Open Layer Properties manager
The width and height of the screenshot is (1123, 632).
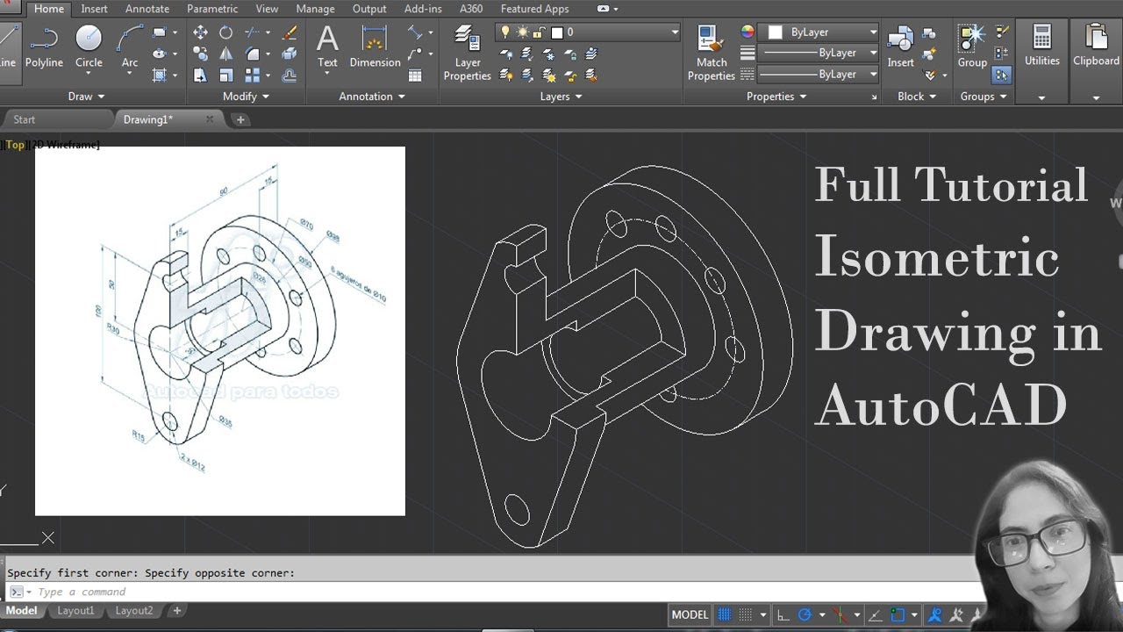pos(467,53)
